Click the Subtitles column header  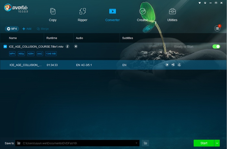click(x=127, y=38)
